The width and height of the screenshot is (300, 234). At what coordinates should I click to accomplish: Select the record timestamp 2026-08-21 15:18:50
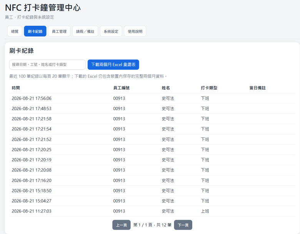point(32,191)
